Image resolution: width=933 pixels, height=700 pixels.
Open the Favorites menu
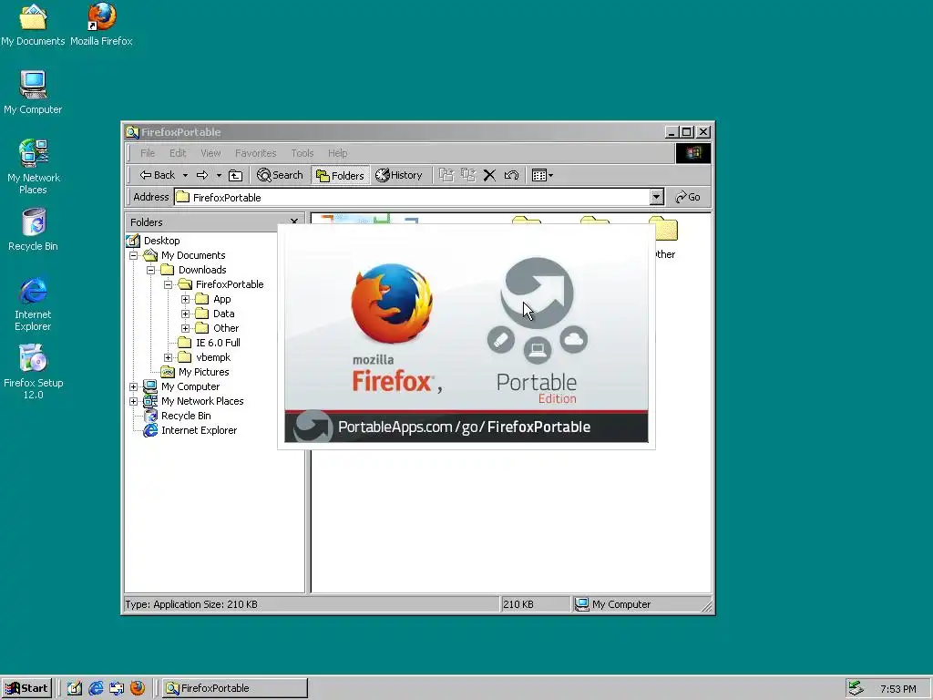click(256, 153)
